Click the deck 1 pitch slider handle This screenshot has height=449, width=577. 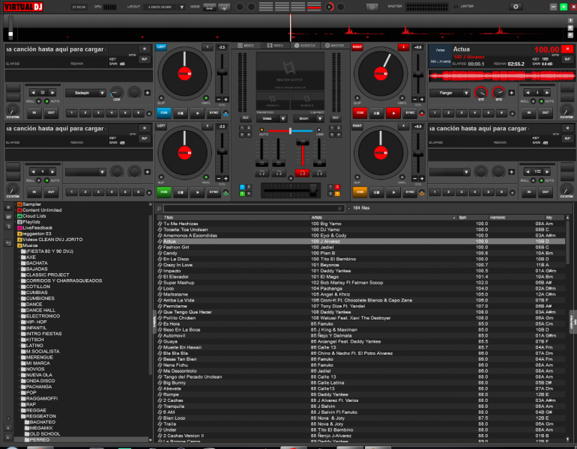click(222, 73)
